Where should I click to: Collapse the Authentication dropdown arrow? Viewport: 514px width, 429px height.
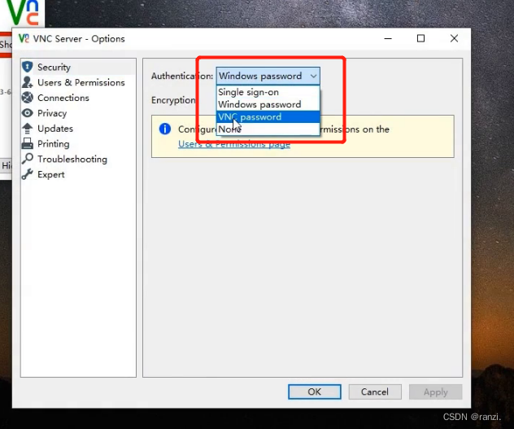click(313, 77)
